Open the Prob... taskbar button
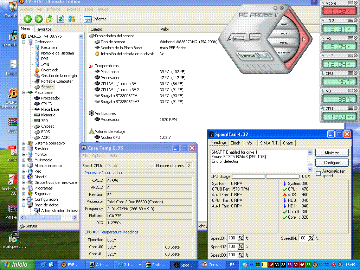360x270 pixels. pyautogui.click(x=156, y=265)
